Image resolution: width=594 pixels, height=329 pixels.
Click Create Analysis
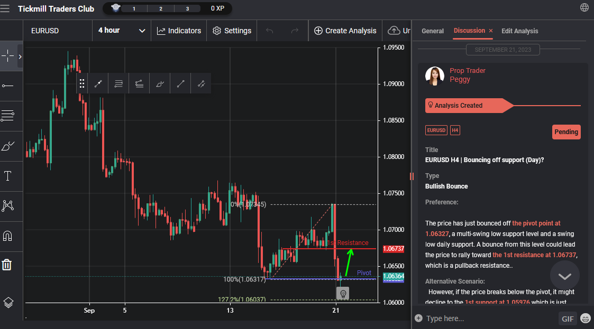point(345,31)
